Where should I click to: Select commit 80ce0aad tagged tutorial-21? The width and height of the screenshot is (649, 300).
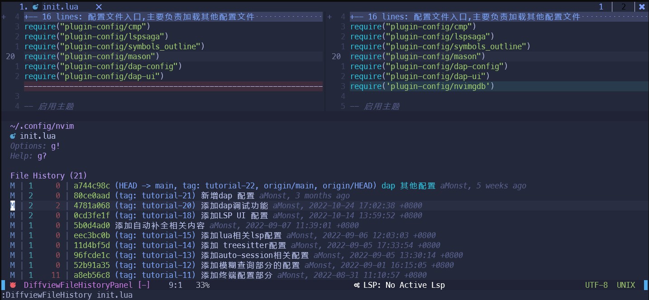tap(91, 196)
